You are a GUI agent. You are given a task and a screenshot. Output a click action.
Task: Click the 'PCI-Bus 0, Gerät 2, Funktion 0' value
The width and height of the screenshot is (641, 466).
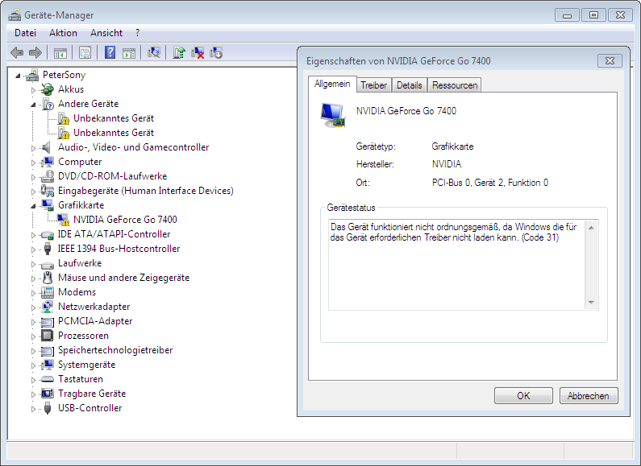pos(489,183)
